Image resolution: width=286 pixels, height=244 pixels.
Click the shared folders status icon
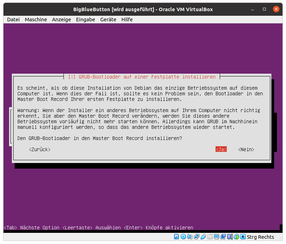point(210,237)
